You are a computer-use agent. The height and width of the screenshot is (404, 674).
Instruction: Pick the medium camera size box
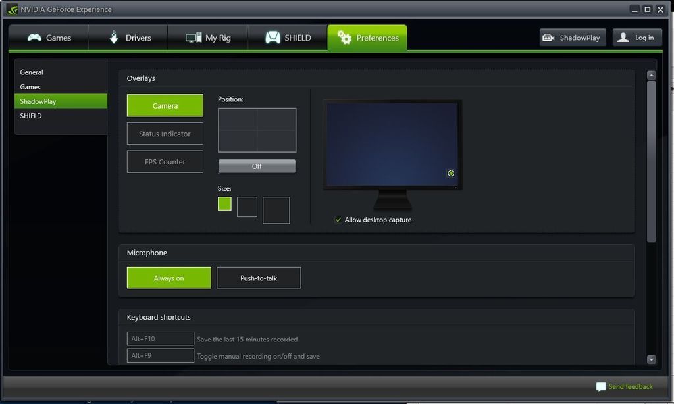(x=247, y=207)
